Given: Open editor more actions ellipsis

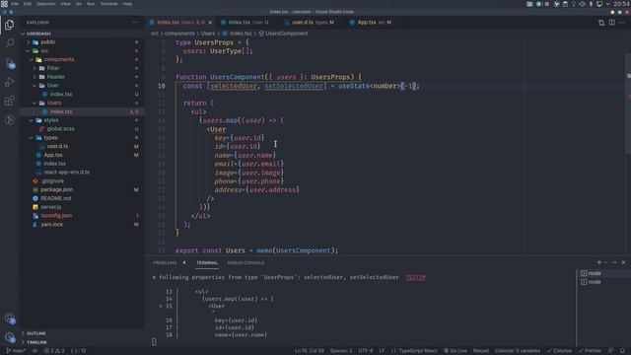Looking at the screenshot, I should pyautogui.click(x=622, y=23).
